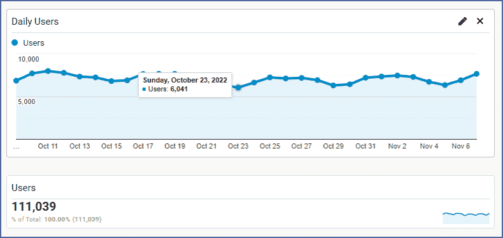Select the Oct 15 data point
The width and height of the screenshot is (503, 238).
[111, 81]
